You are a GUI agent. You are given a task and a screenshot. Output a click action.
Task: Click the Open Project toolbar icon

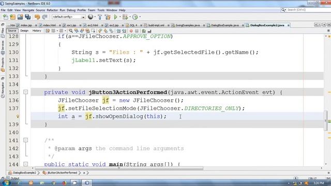point(20,17)
